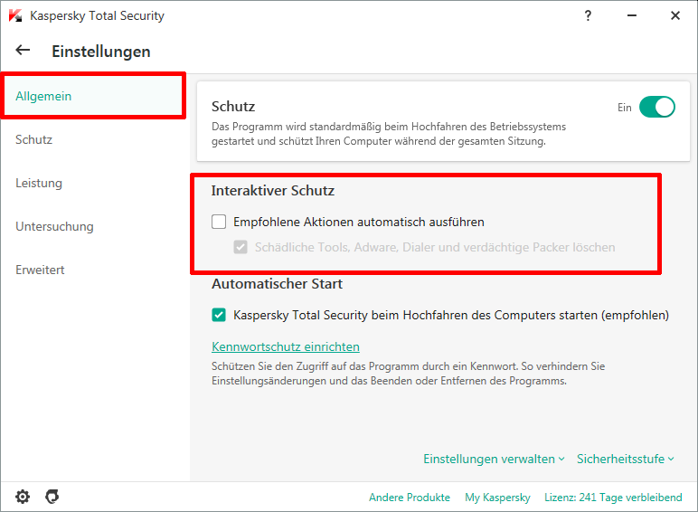The image size is (698, 512).
Task: Click the 'Interaktiver Schutz' heading
Action: [273, 191]
